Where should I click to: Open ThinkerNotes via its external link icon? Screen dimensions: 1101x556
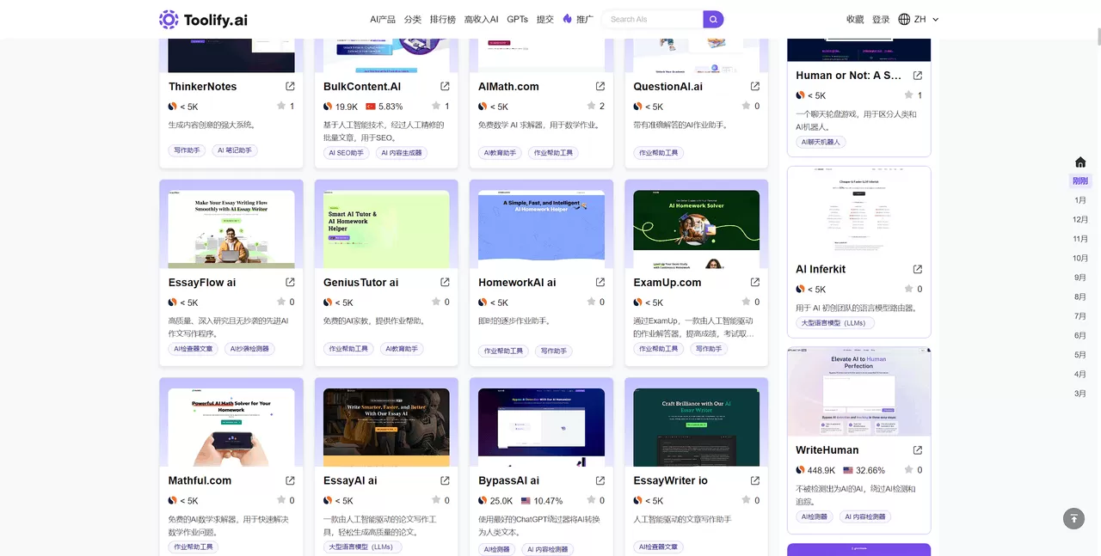(x=289, y=86)
